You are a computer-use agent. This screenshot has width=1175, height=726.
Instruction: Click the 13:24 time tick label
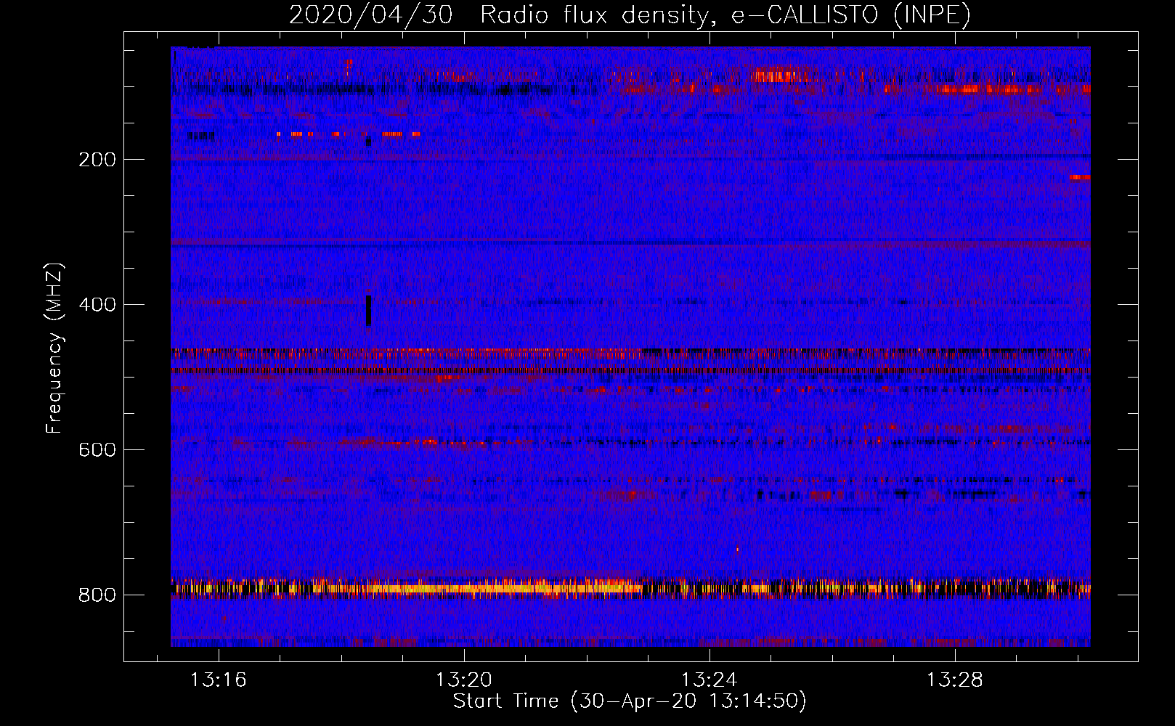710,680
